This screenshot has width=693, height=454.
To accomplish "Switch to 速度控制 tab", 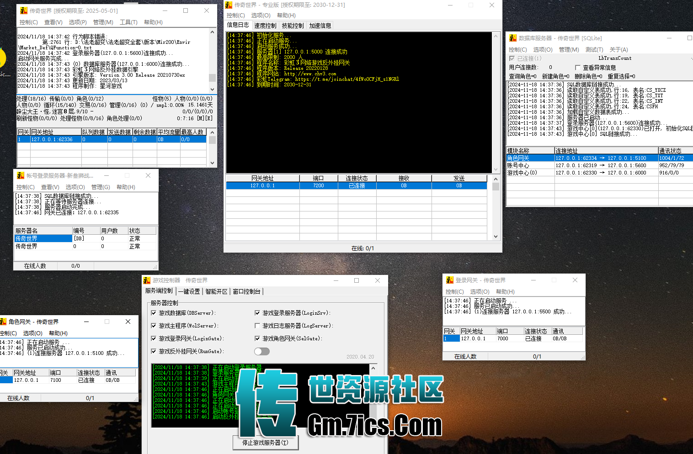I will click(x=265, y=26).
